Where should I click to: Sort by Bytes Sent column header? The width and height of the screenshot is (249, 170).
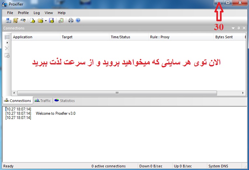coord(228,37)
